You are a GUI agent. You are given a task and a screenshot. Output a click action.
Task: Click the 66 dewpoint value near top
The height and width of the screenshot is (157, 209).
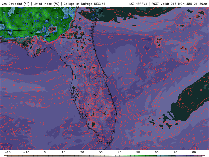[x=97, y=8]
